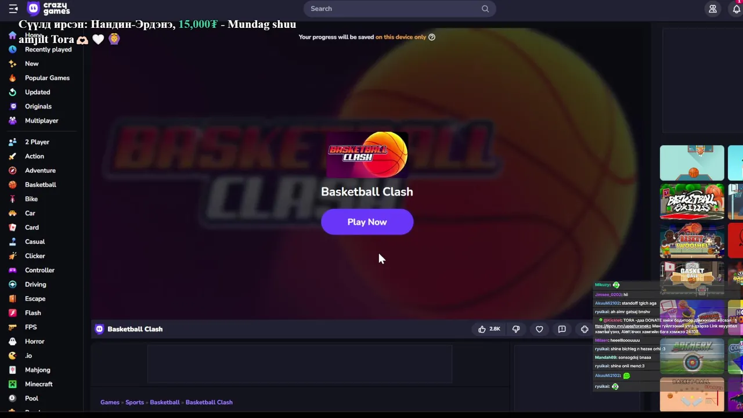
Task: Open the Mahjong category
Action: click(37, 370)
